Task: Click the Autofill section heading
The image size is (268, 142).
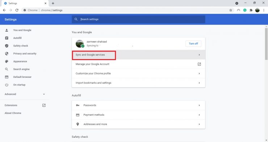Action: pyautogui.click(x=76, y=96)
